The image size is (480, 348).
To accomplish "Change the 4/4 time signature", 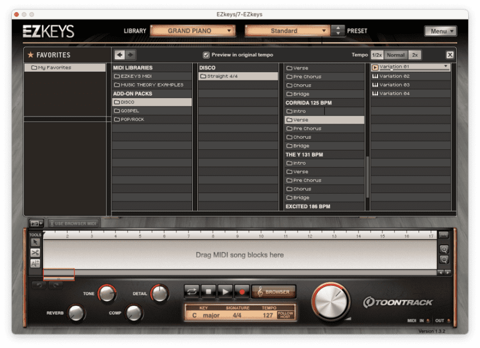I will pos(237,315).
